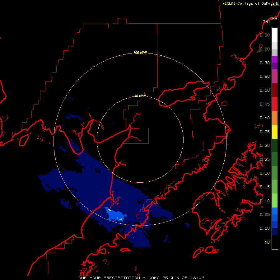
Task: Pick the pink swatch beside 0.60
Action: coord(275,77)
